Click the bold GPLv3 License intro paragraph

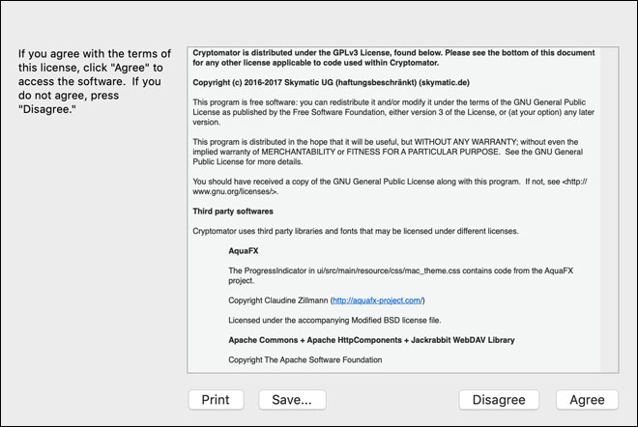click(393, 58)
